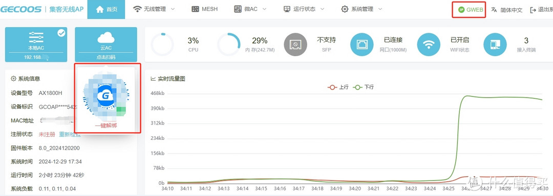Expand the 系统管理 dropdown arrow
Viewport: 553px width, 196px height.
click(x=380, y=9)
